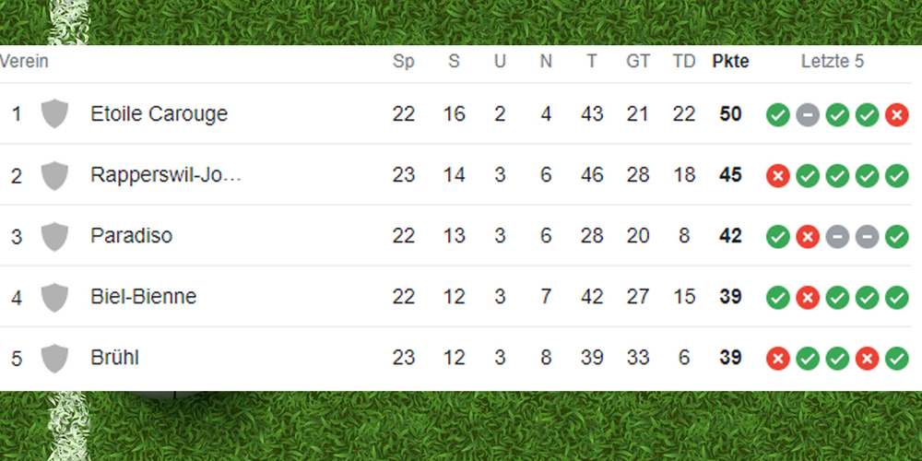The width and height of the screenshot is (922, 461).
Task: Click Brühl's shield crest icon
Action: pyautogui.click(x=54, y=358)
